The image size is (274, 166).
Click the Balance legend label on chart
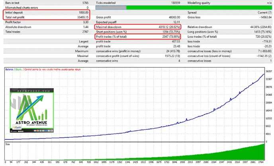click(9, 69)
